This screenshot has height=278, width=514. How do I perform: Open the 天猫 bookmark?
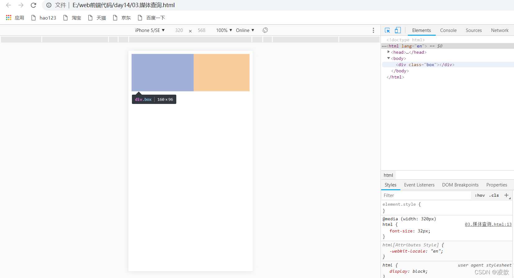pos(97,18)
